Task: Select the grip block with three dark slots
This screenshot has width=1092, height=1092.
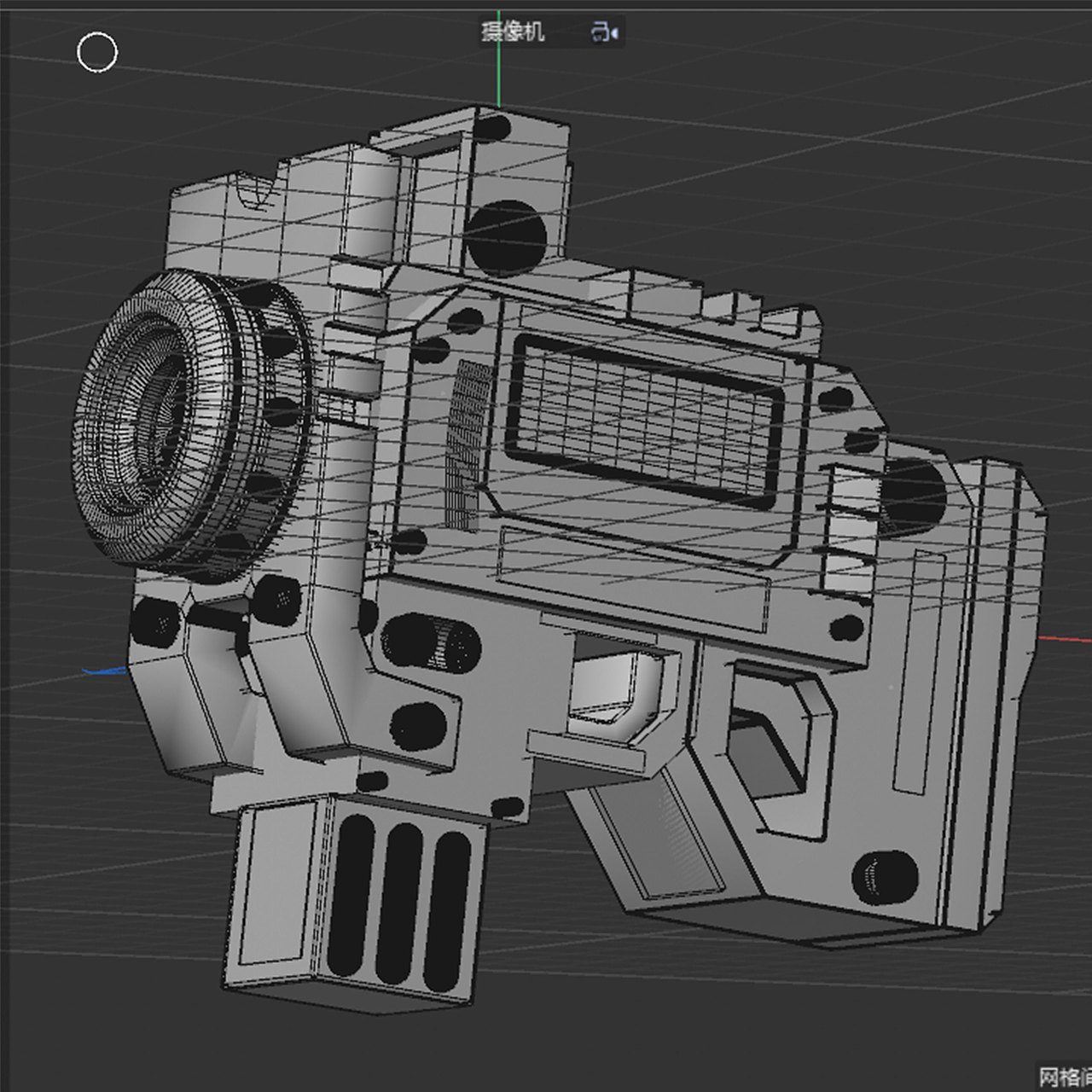Action: (357, 904)
